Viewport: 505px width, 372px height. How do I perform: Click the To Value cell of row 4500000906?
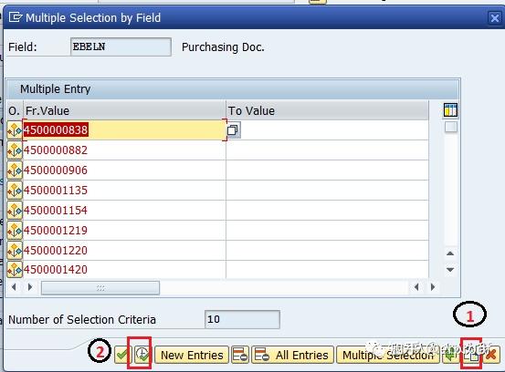pos(327,170)
